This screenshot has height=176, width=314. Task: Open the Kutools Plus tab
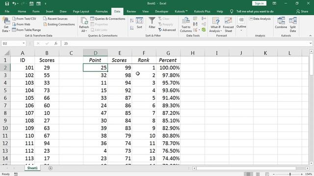202,11
